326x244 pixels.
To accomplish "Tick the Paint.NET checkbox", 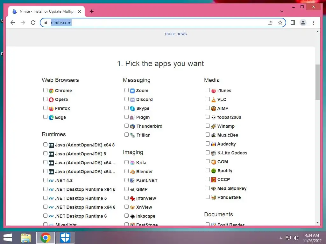I will tap(126, 180).
